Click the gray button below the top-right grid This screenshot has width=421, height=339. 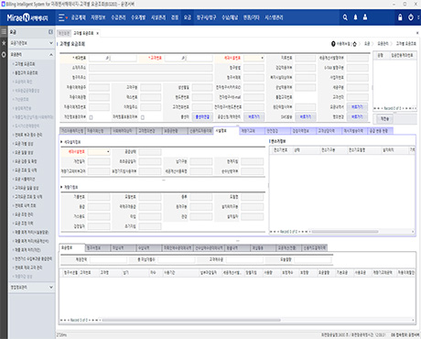(x=384, y=119)
